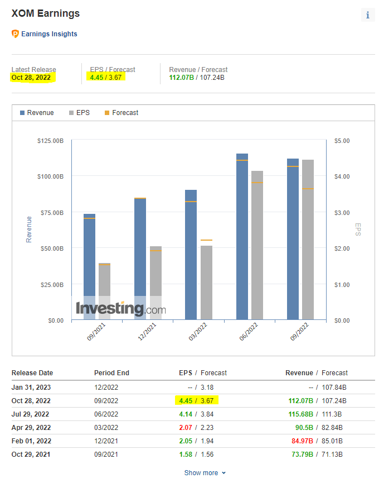Image resolution: width=379 pixels, height=483 pixels.
Task: Click the 73.79B revenue value
Action: (303, 455)
